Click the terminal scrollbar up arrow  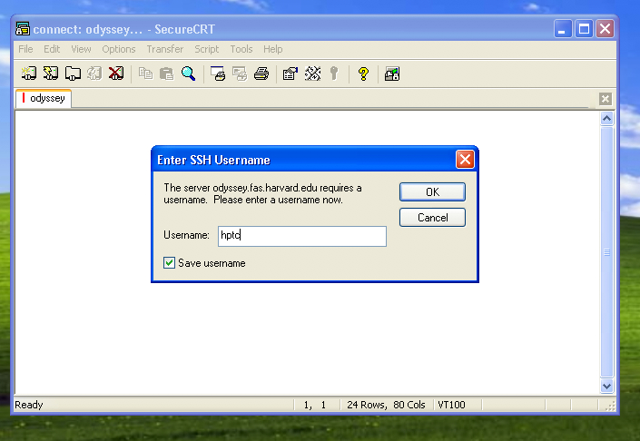[x=607, y=118]
